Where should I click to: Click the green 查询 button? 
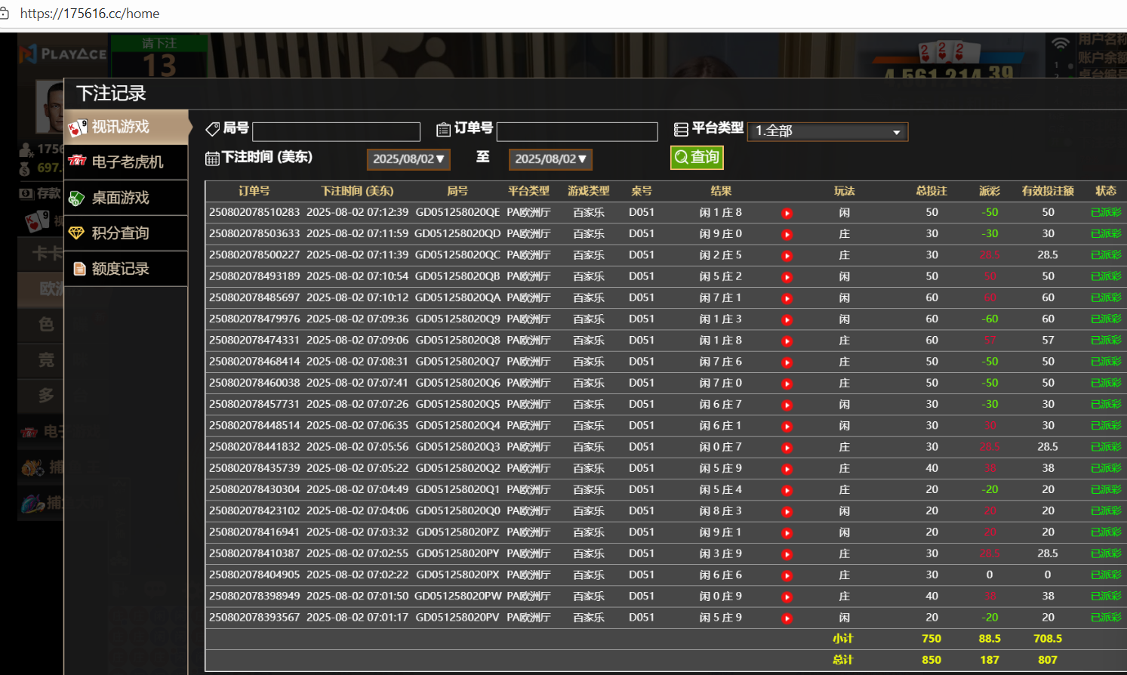696,157
